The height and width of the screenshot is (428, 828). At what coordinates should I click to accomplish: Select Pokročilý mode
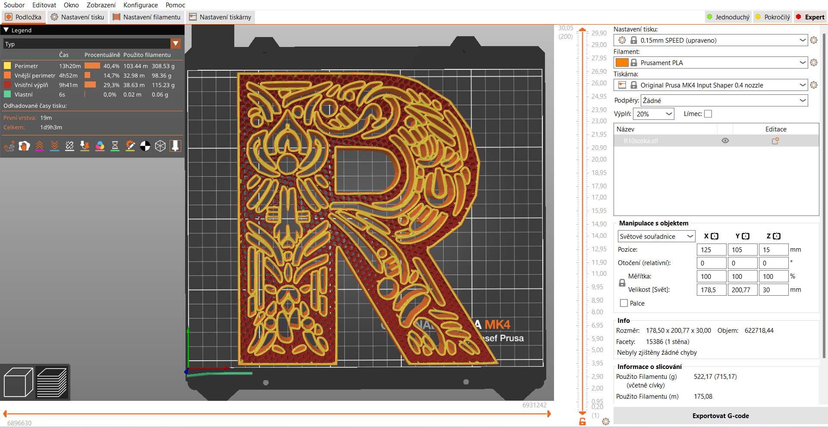tap(773, 17)
